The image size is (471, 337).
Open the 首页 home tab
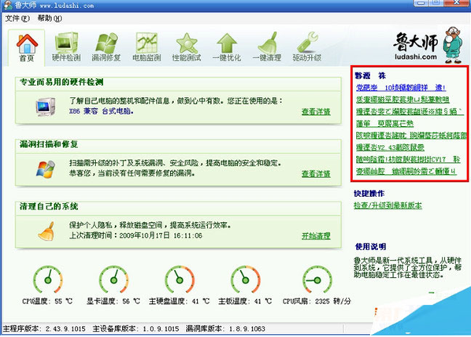click(27, 48)
